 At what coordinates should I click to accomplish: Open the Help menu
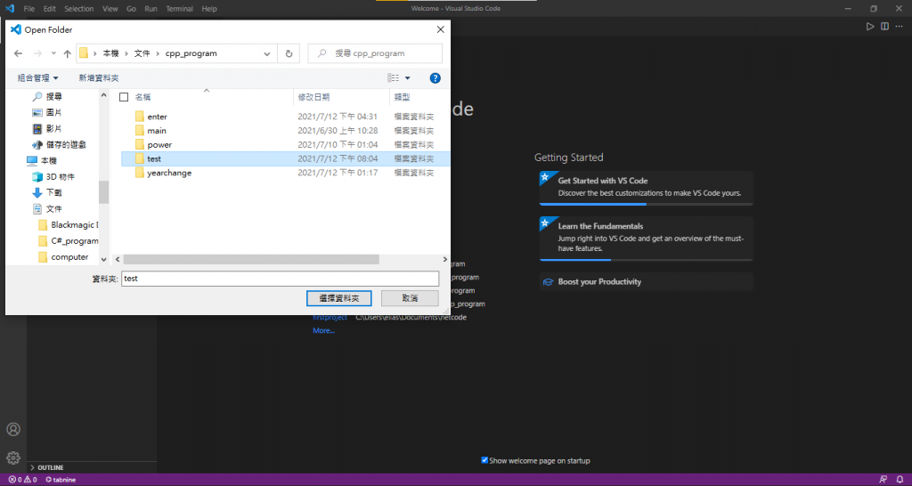pyautogui.click(x=208, y=9)
